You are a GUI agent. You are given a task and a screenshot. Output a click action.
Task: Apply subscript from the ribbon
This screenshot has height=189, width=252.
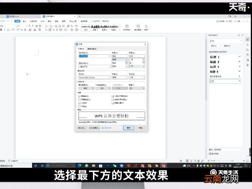[21, 30]
